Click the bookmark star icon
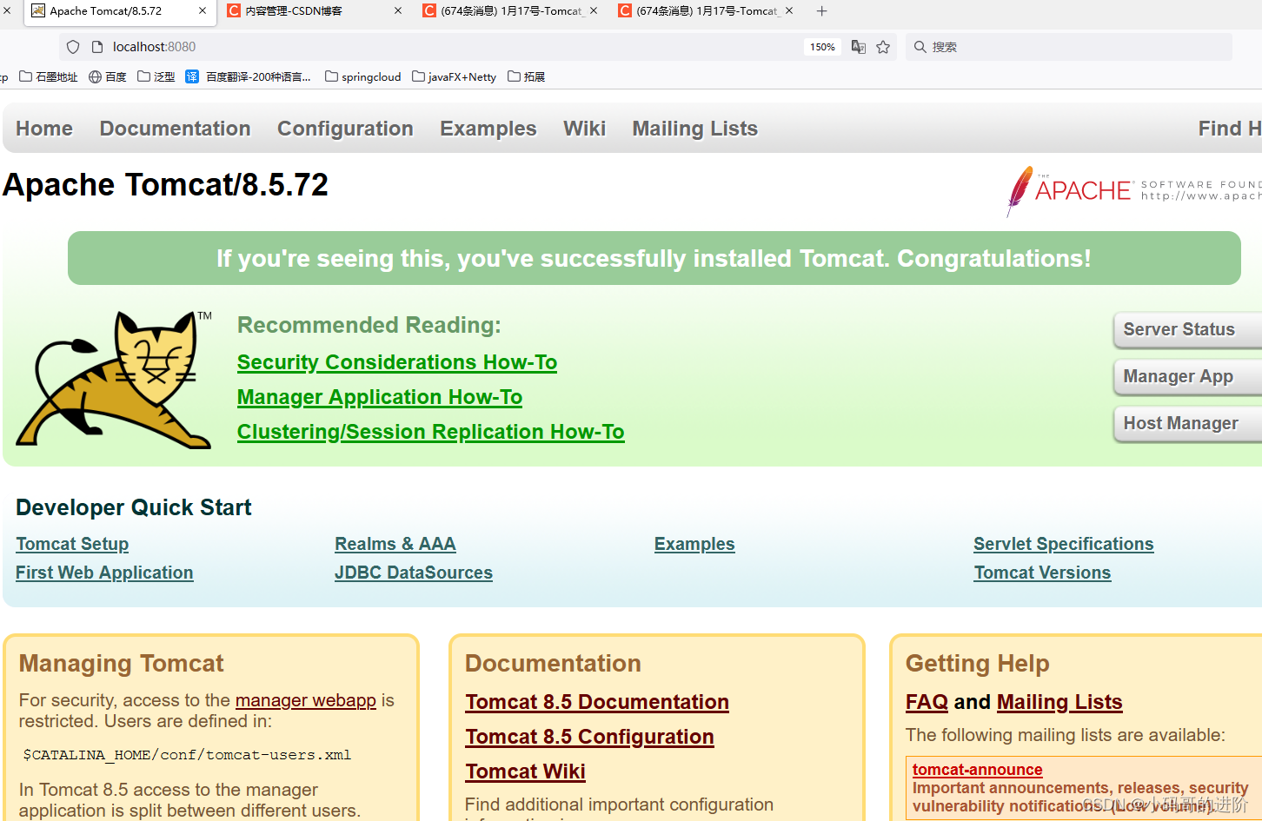1262x821 pixels. pyautogui.click(x=883, y=47)
